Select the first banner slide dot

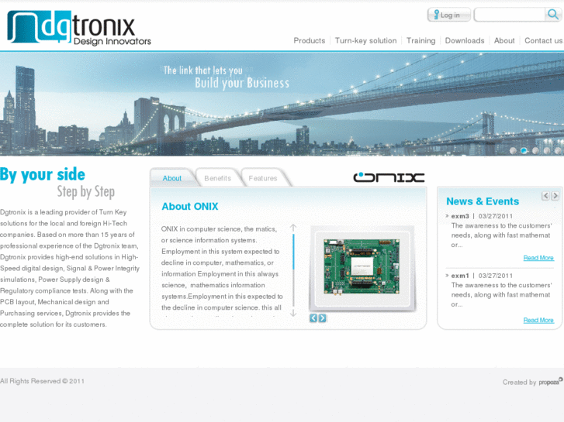(513, 151)
